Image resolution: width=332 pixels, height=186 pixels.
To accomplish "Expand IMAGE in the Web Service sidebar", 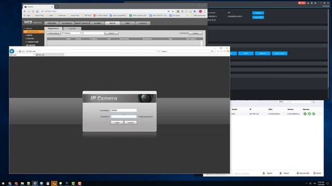I will [x=30, y=35].
